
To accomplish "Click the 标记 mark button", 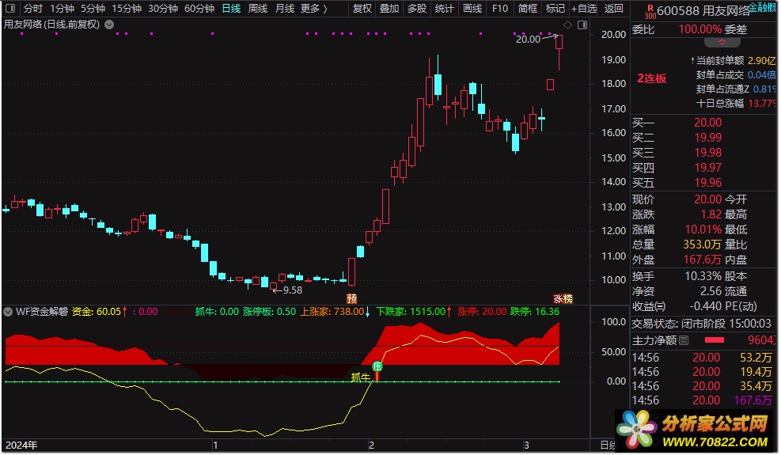I will (x=555, y=9).
